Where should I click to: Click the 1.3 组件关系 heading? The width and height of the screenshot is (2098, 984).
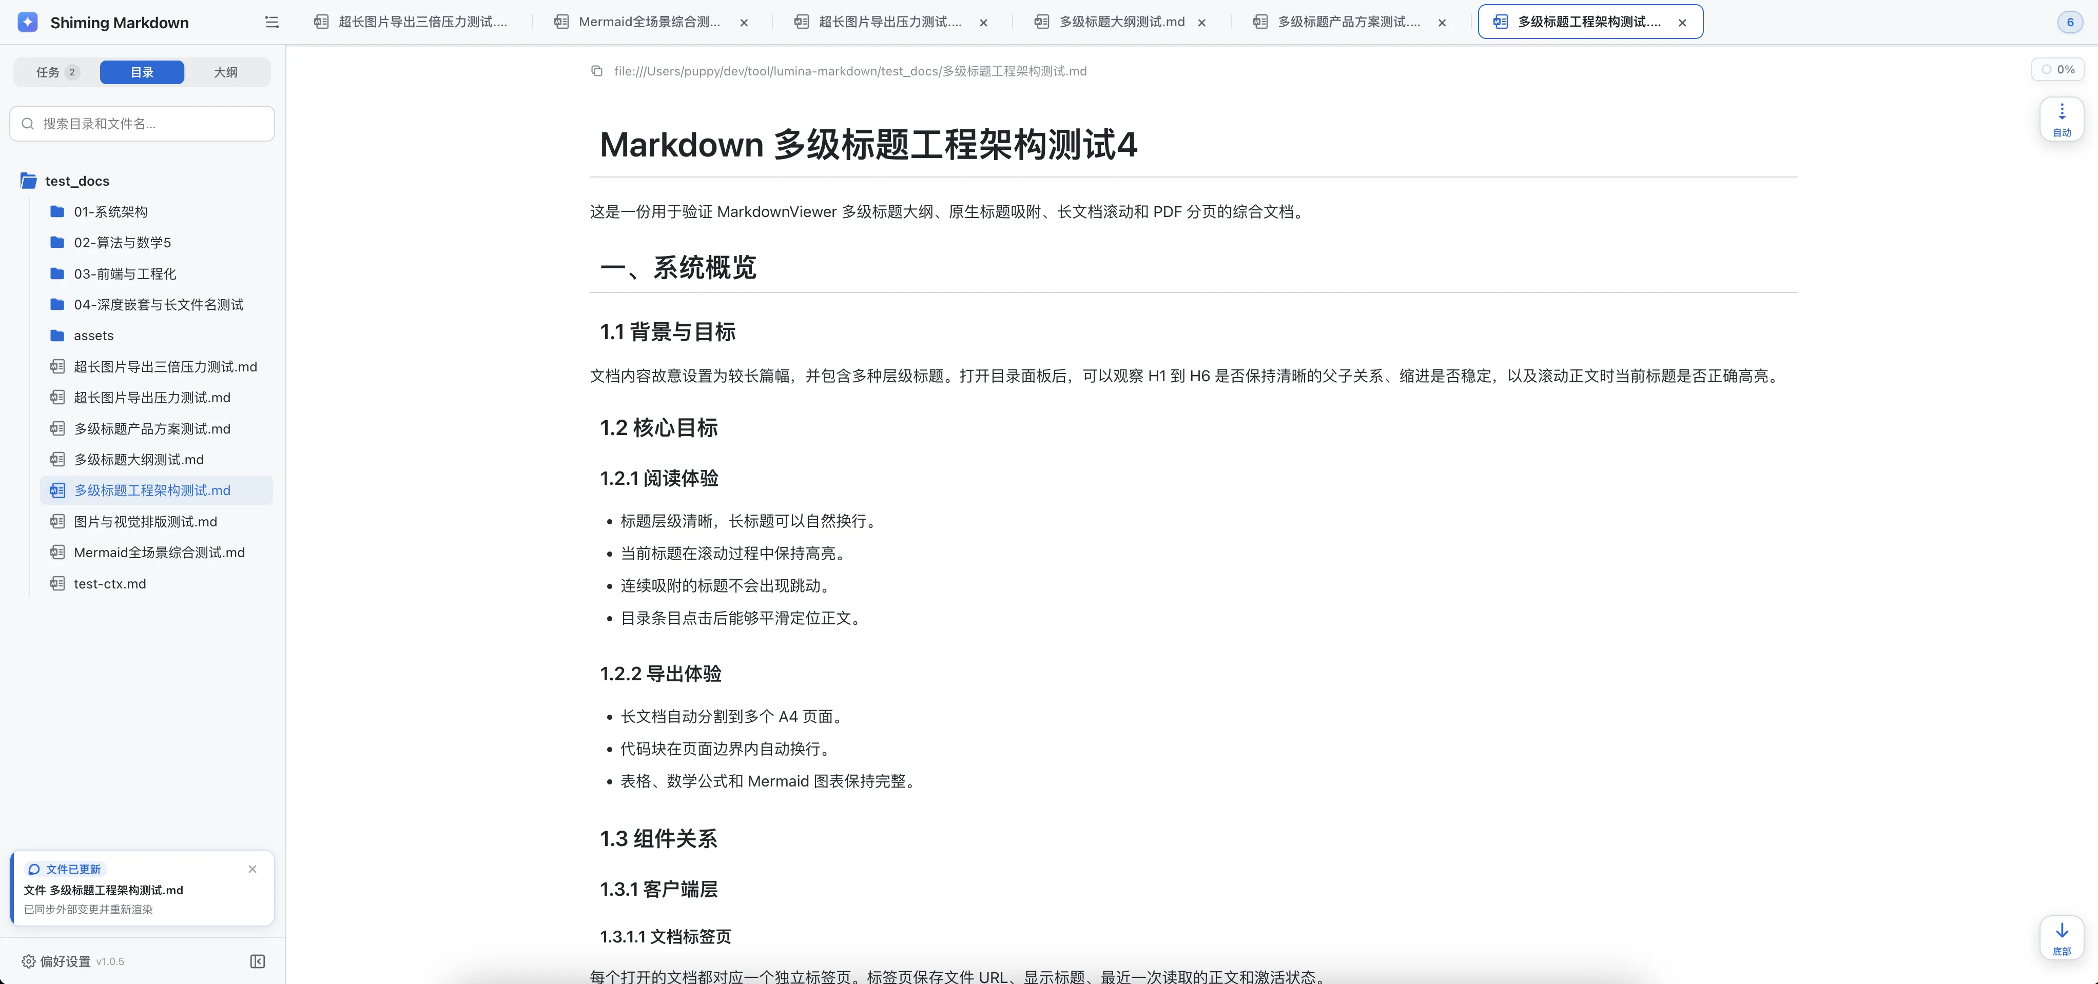point(658,838)
